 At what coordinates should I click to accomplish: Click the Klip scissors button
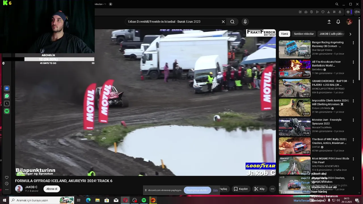tap(259, 189)
